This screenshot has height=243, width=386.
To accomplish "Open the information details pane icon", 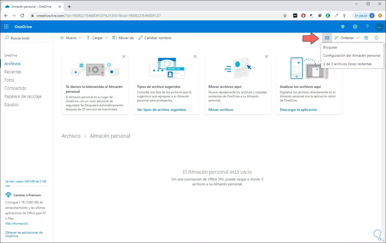I will click(x=376, y=38).
